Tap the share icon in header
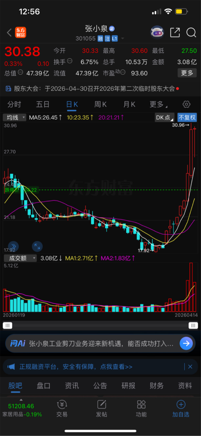Screen dimensions: 201x436 tap(175, 33)
